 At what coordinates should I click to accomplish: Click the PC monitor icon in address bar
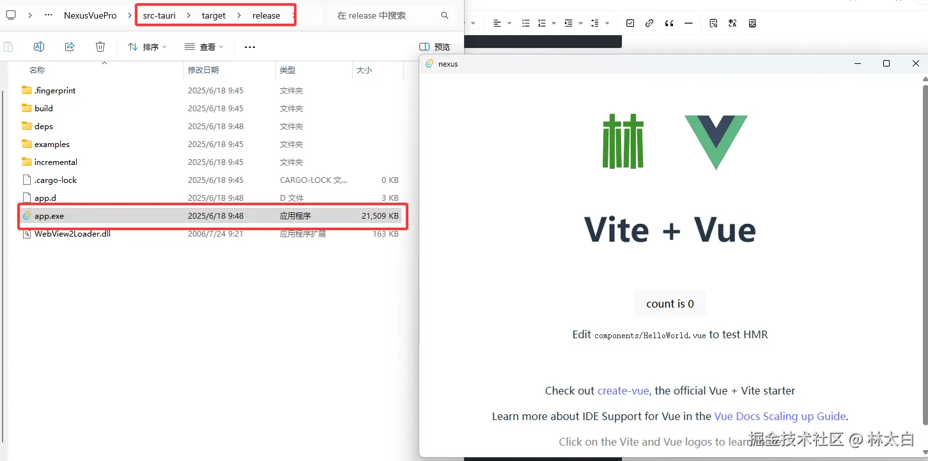(x=11, y=15)
